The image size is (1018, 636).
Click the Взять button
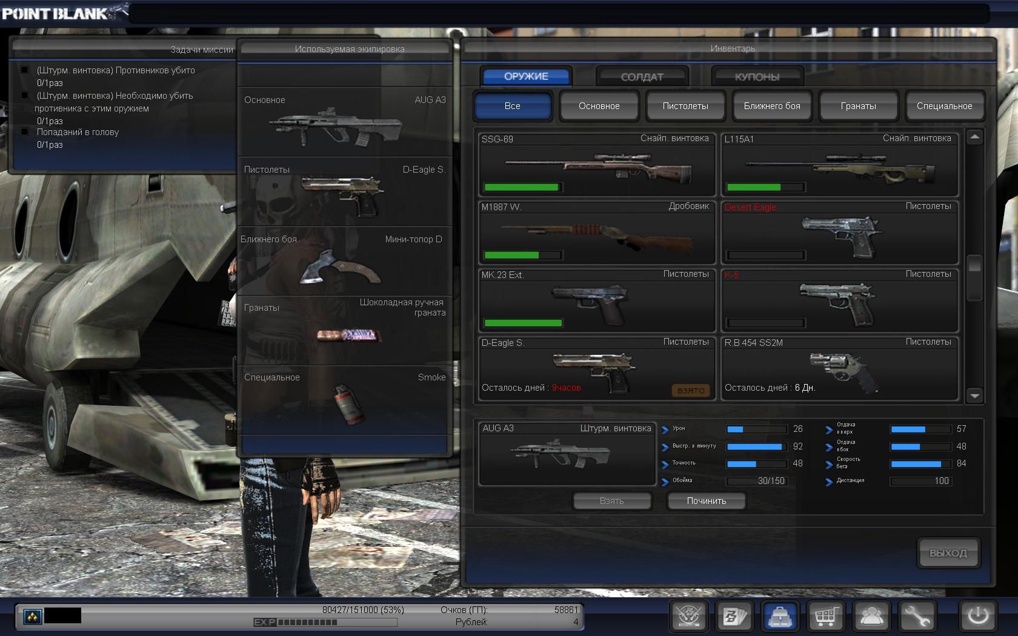coord(612,501)
